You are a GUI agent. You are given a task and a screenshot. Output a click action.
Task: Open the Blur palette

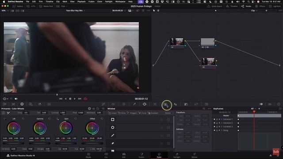click(176, 104)
